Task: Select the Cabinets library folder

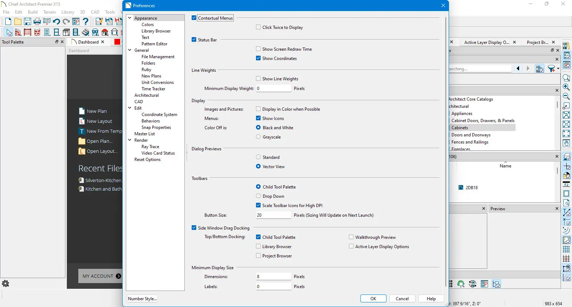Action: 460,128
